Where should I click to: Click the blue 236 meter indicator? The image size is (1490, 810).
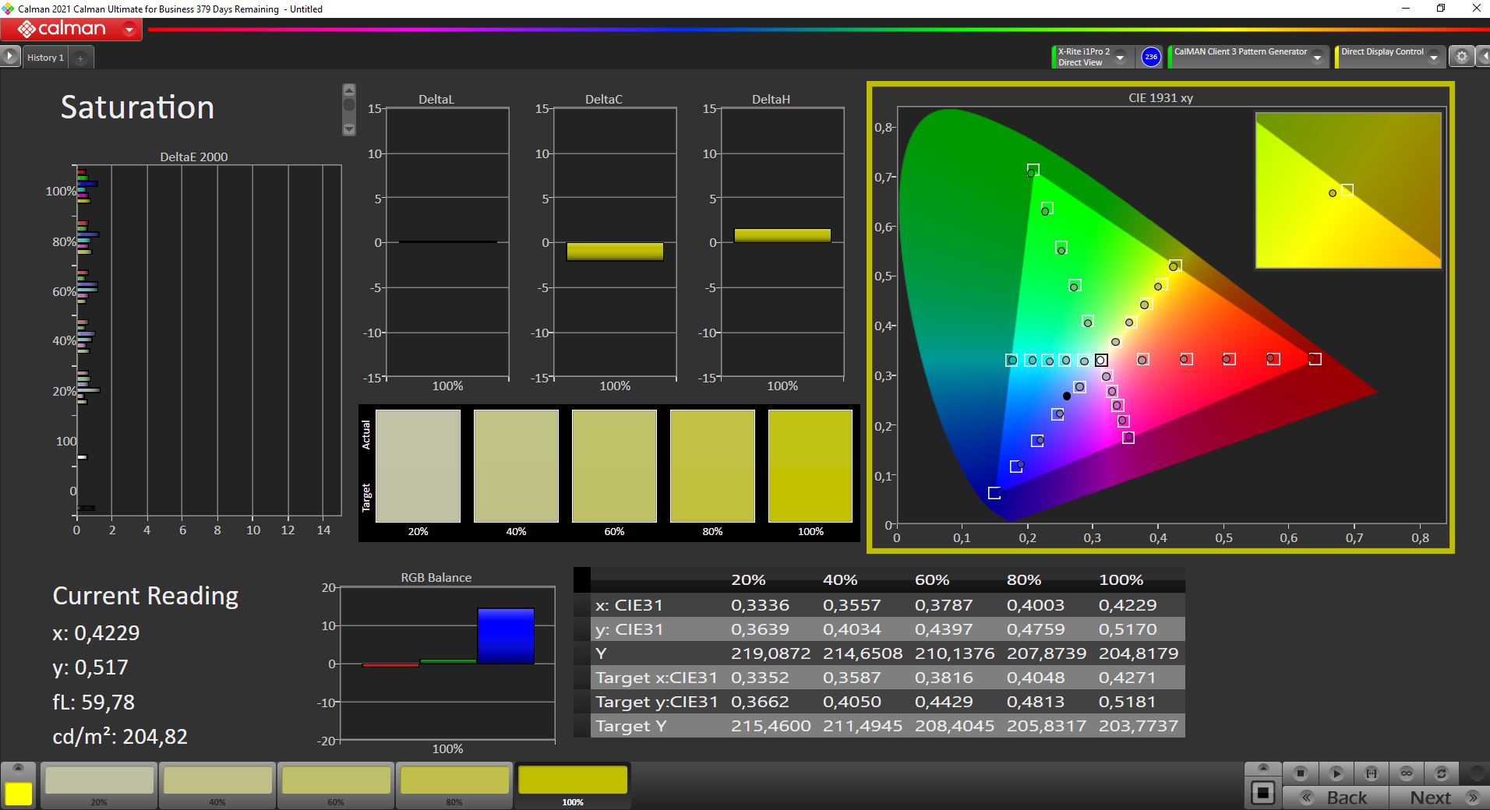pyautogui.click(x=1150, y=57)
